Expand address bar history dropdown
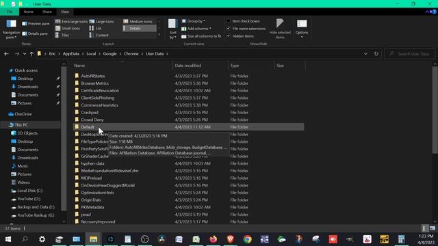438x246 pixels. click(x=365, y=54)
